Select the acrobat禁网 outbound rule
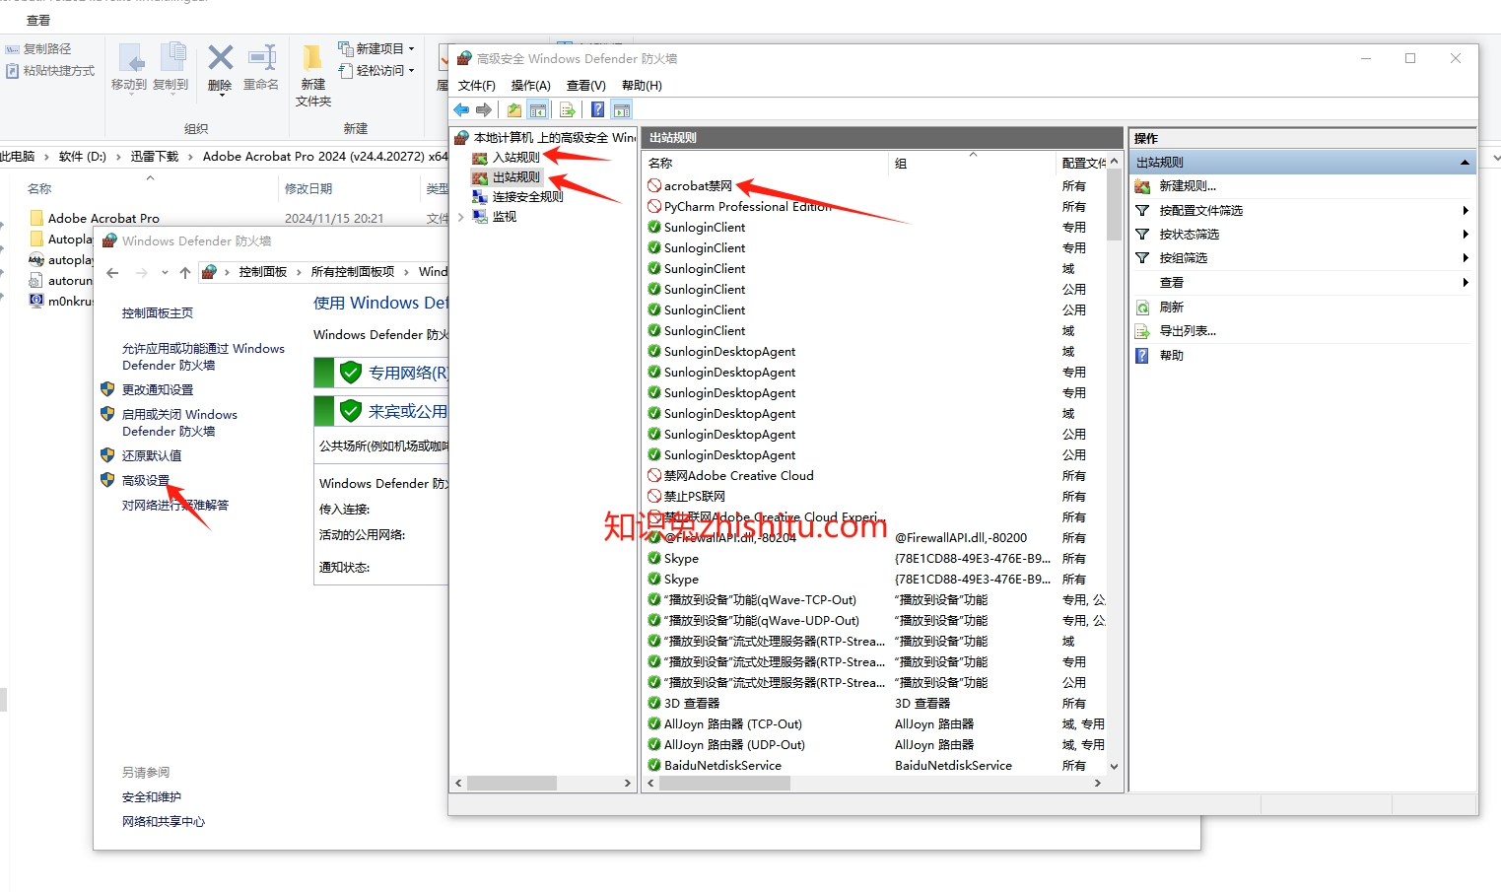This screenshot has height=892, width=1501. coord(698,186)
